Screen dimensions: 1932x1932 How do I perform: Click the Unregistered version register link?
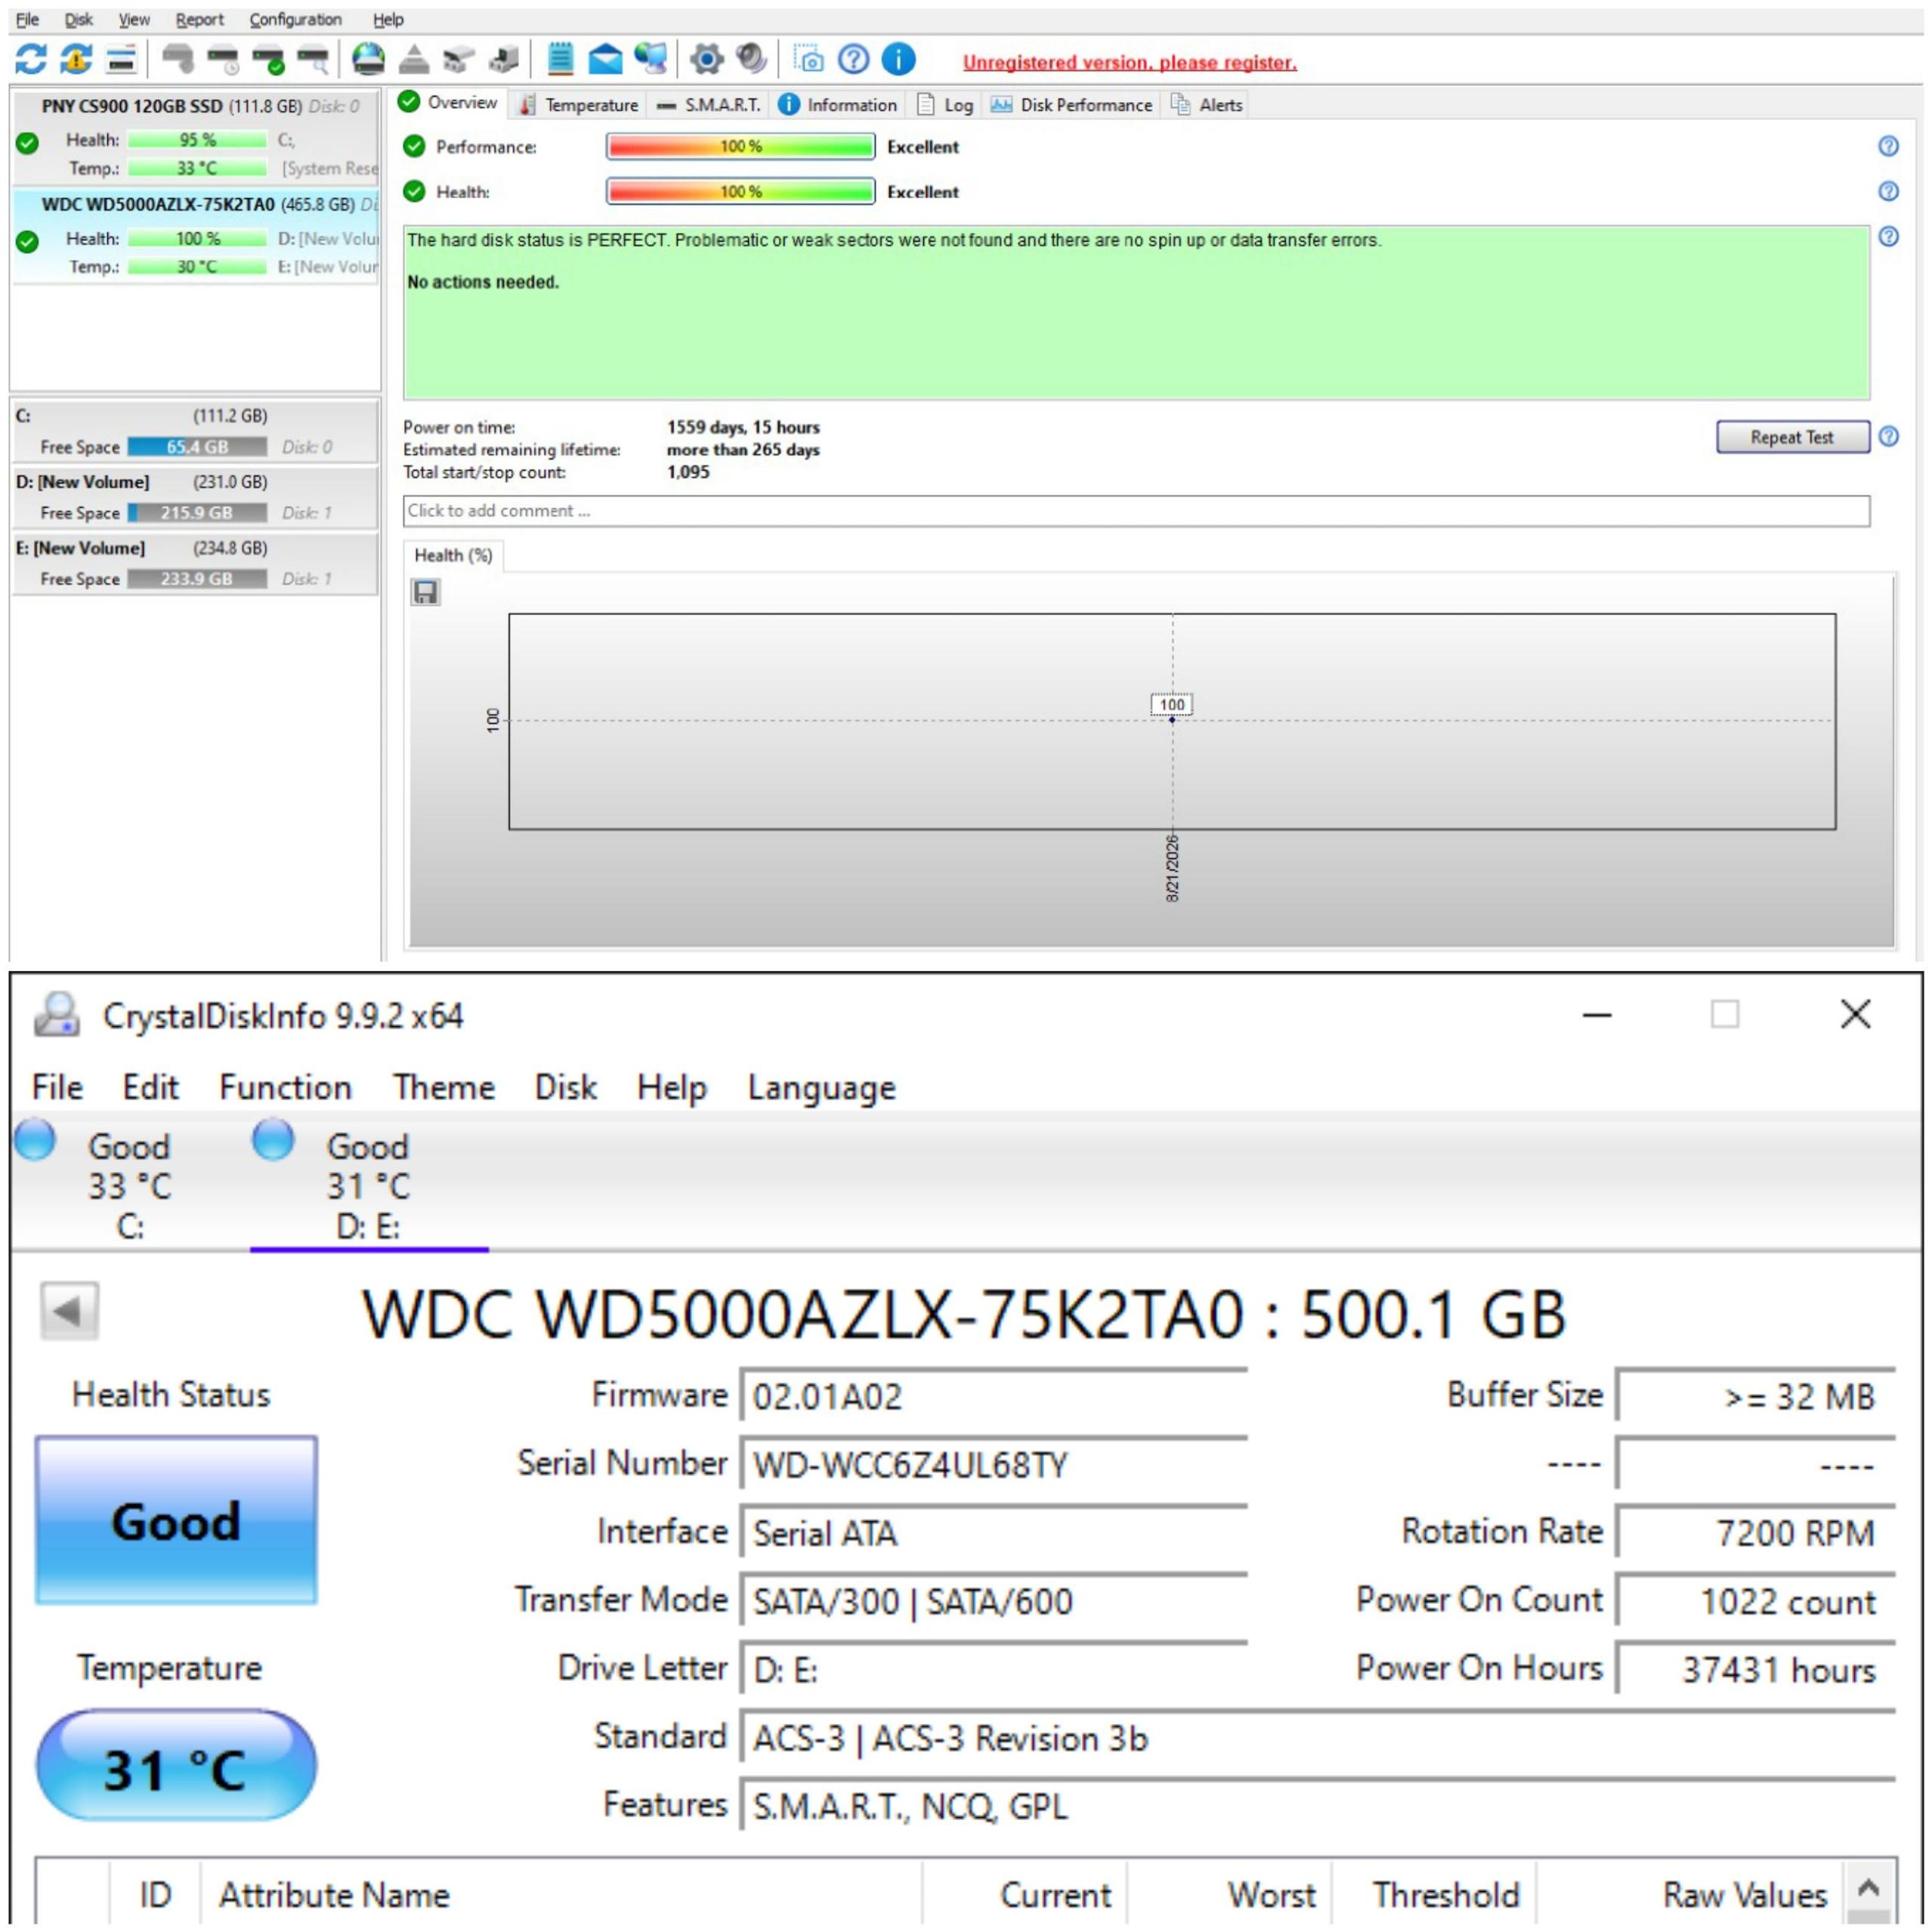pyautogui.click(x=1129, y=62)
